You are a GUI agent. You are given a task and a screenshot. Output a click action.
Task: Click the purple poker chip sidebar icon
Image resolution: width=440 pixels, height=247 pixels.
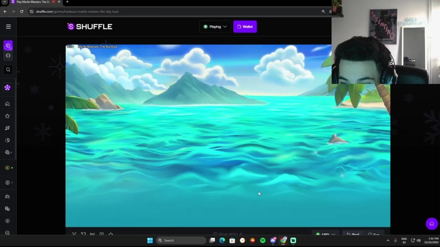click(8, 87)
